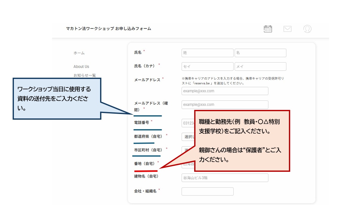Click the メイ kana given name field
Screen dimensions: 341x222
(260, 66)
